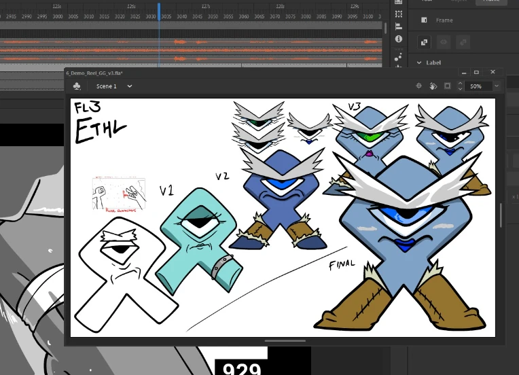Select the Rotation hand tool icon

pyautogui.click(x=433, y=86)
